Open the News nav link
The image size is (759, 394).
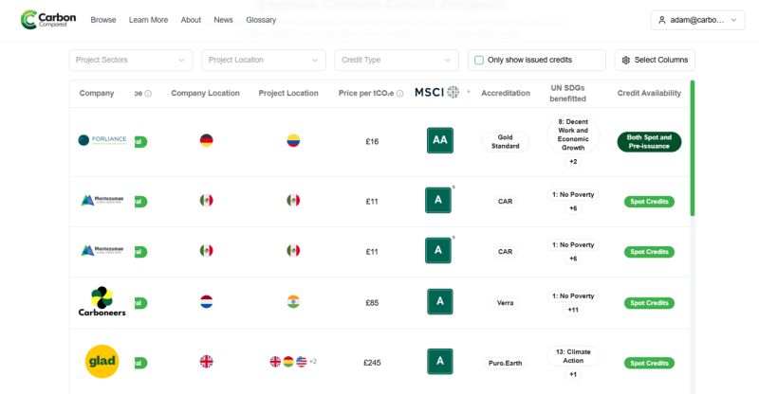pyautogui.click(x=223, y=20)
